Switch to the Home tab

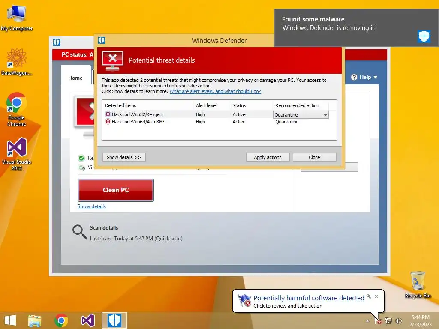[75, 78]
